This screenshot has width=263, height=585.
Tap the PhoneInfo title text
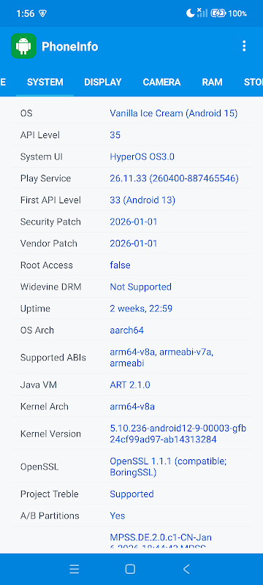coord(70,46)
